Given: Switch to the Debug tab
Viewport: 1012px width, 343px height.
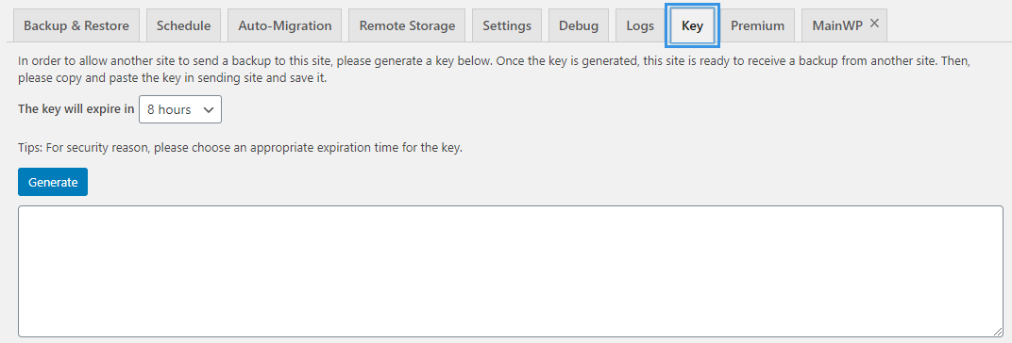Looking at the screenshot, I should (x=579, y=25).
